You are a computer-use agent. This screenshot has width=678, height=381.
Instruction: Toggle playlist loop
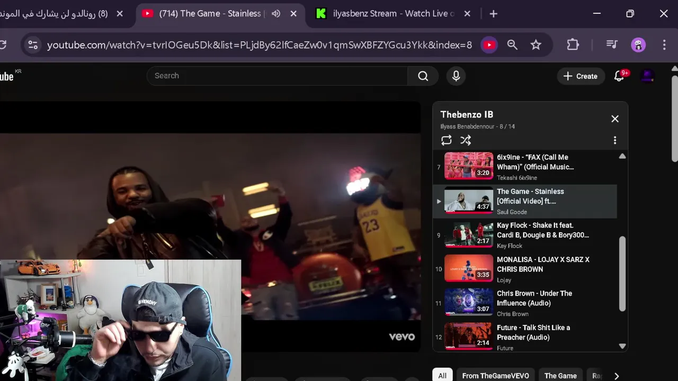447,140
